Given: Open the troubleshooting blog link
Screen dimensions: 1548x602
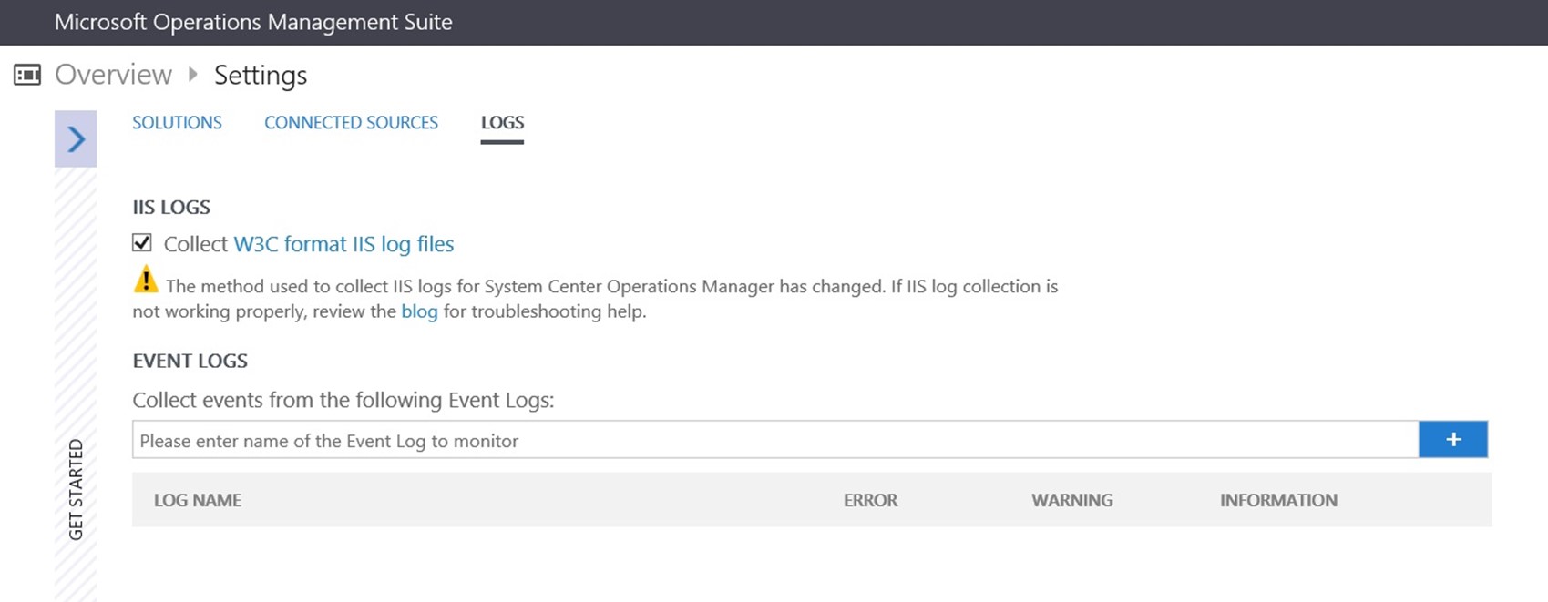Looking at the screenshot, I should (419, 311).
